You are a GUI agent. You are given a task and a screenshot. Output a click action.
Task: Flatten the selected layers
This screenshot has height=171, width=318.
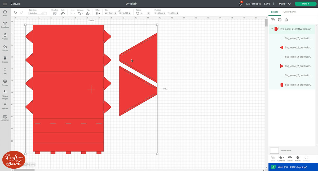pyautogui.click(x=298, y=158)
